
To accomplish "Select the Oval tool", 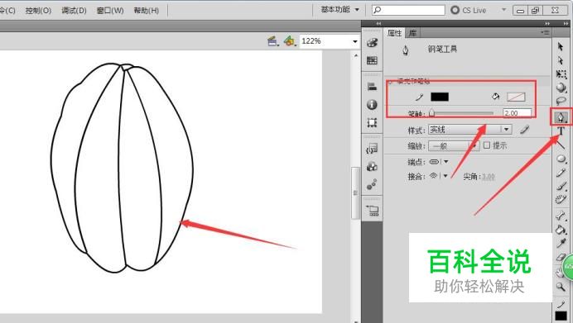I will tap(561, 159).
